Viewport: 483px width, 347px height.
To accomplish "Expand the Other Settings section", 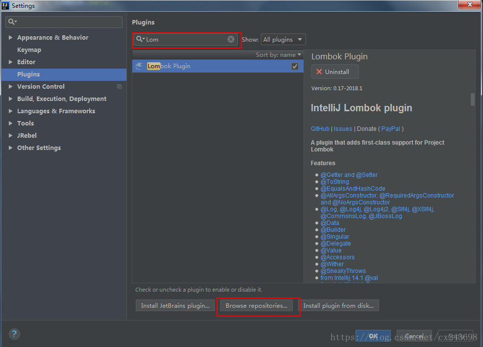I will pyautogui.click(x=10, y=148).
